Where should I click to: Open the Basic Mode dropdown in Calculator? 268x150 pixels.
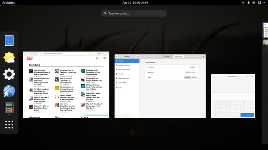coord(233,77)
